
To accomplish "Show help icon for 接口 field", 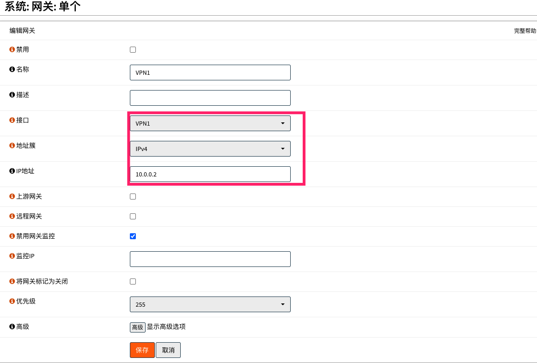I will click(12, 120).
